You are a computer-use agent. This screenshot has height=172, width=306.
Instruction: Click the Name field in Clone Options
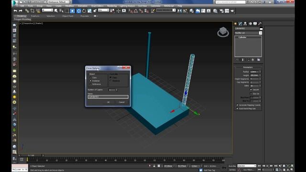pos(108,97)
